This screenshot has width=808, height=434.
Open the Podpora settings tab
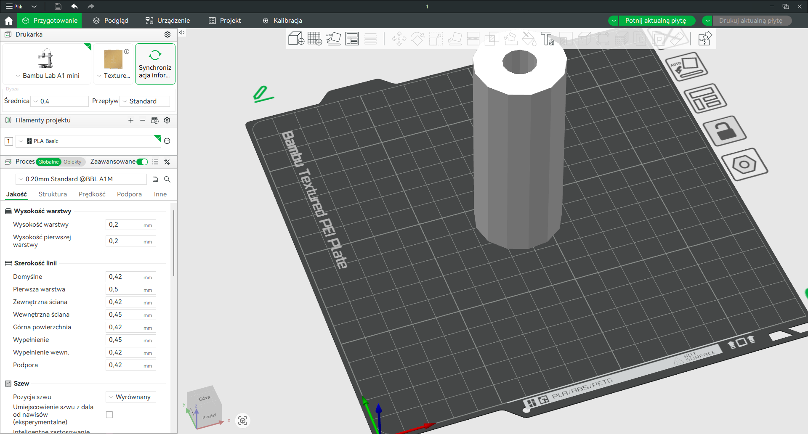[129, 194]
